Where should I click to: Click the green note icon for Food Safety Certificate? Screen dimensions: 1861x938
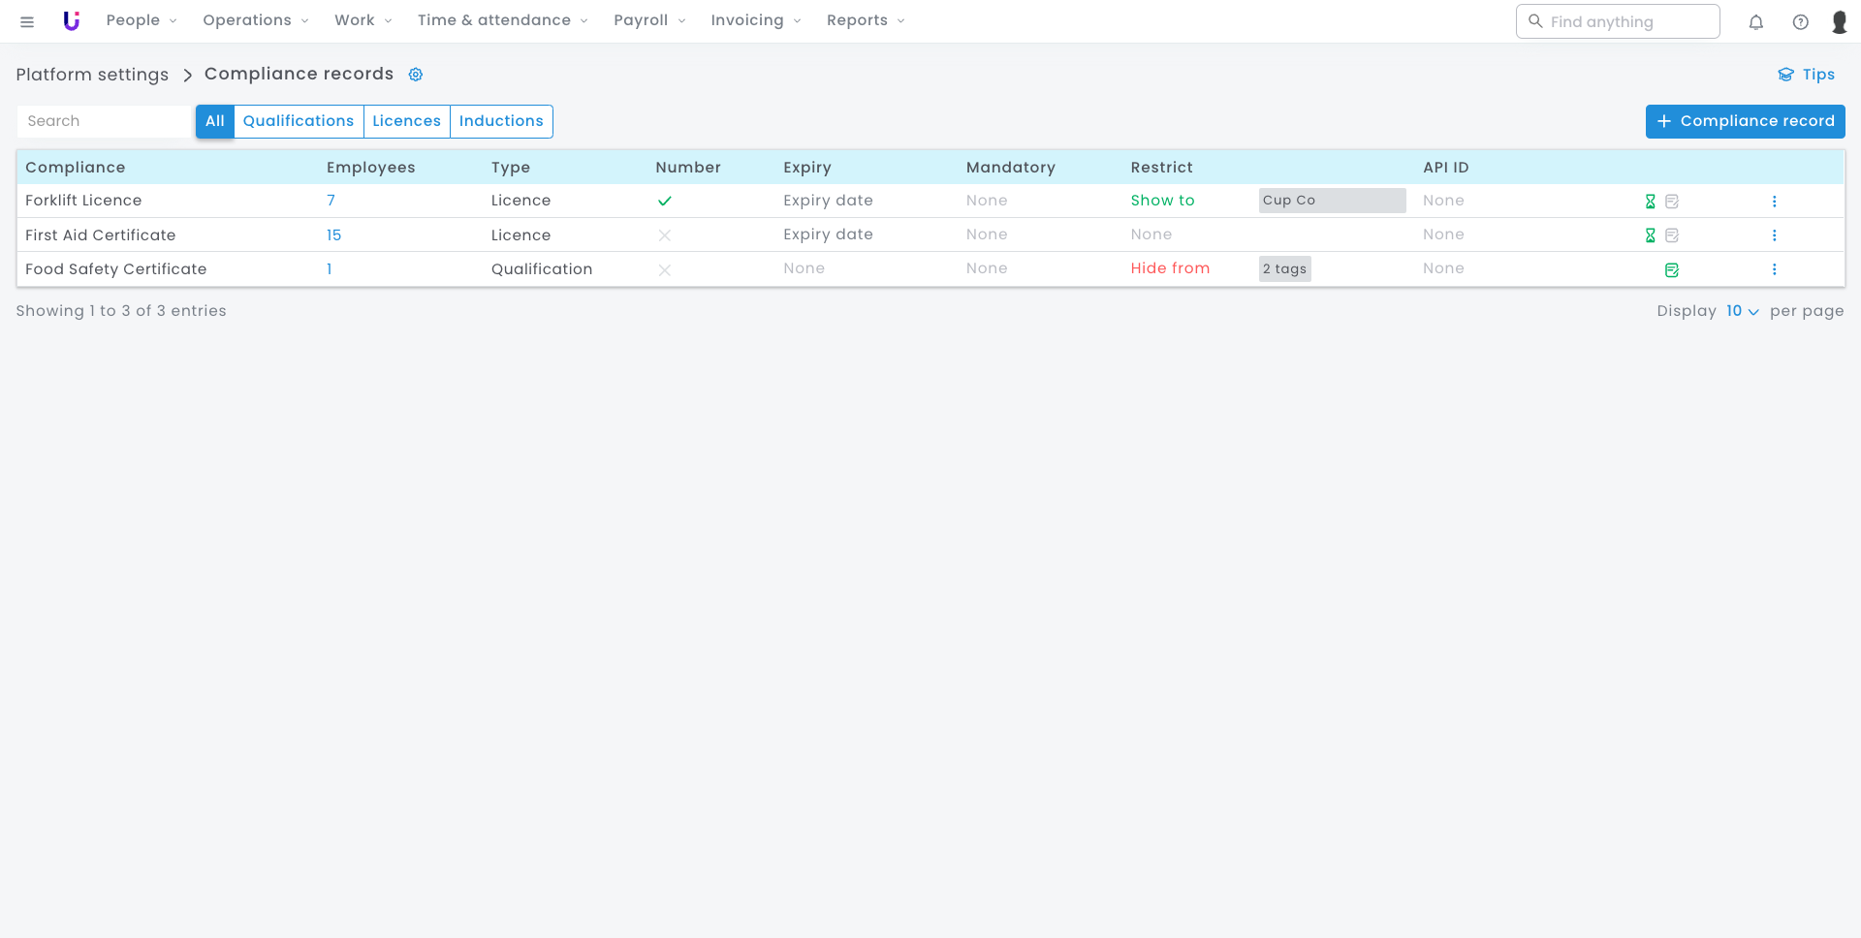coord(1671,270)
